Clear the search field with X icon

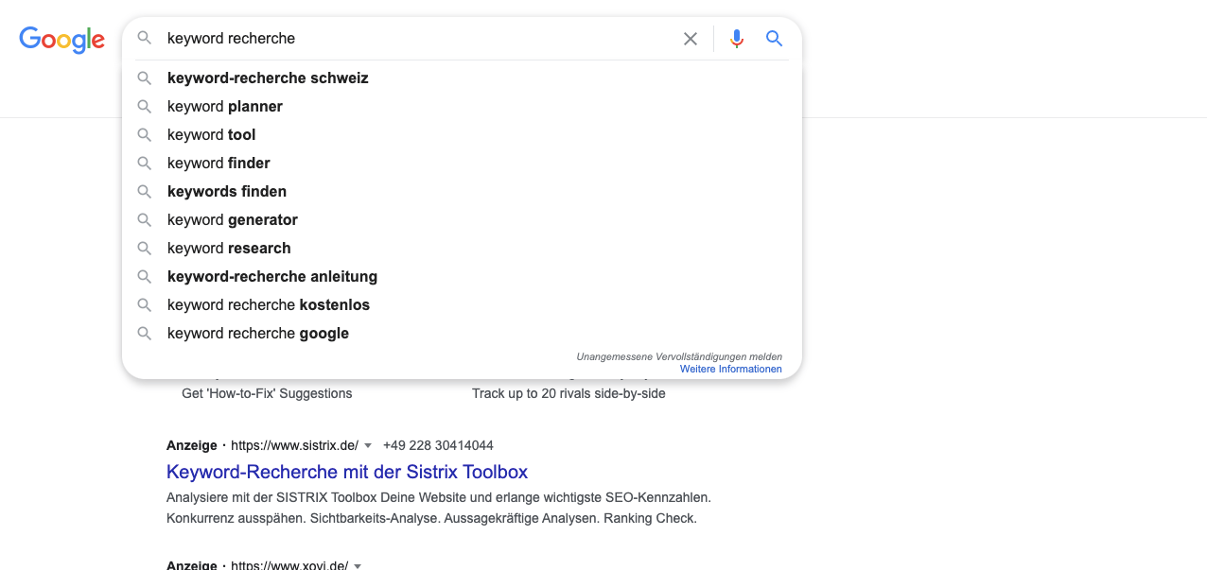point(691,39)
